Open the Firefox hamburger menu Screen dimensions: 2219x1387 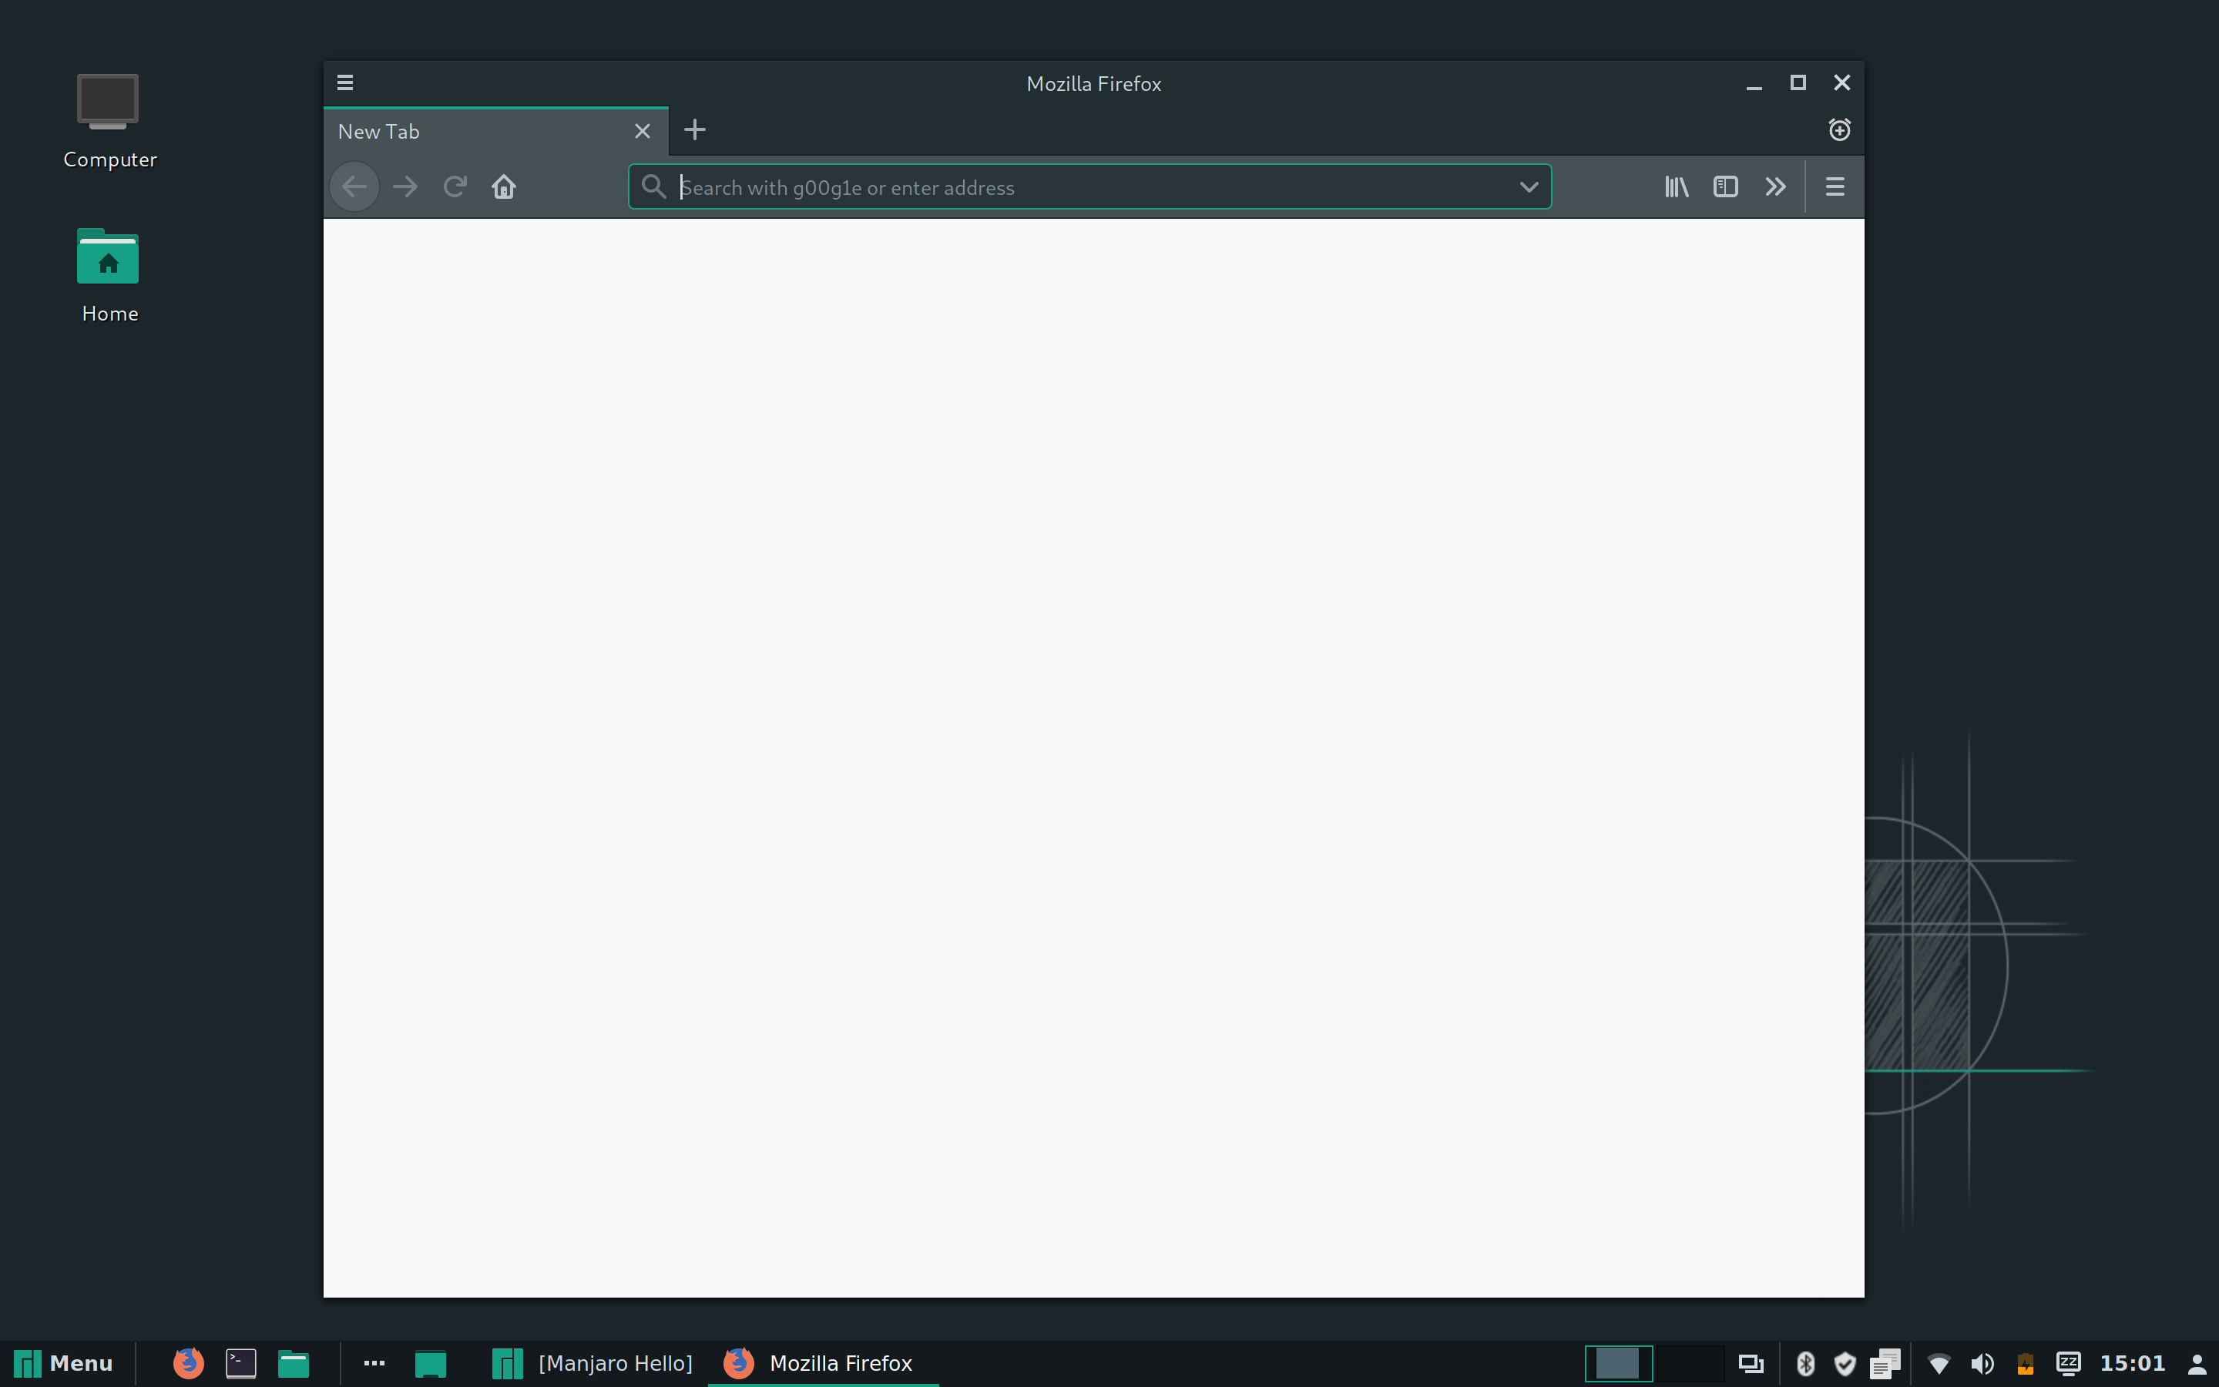pyautogui.click(x=1834, y=186)
